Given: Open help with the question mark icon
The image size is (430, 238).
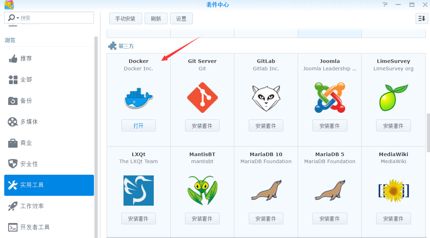Looking at the screenshot, I should pyautogui.click(x=385, y=5).
